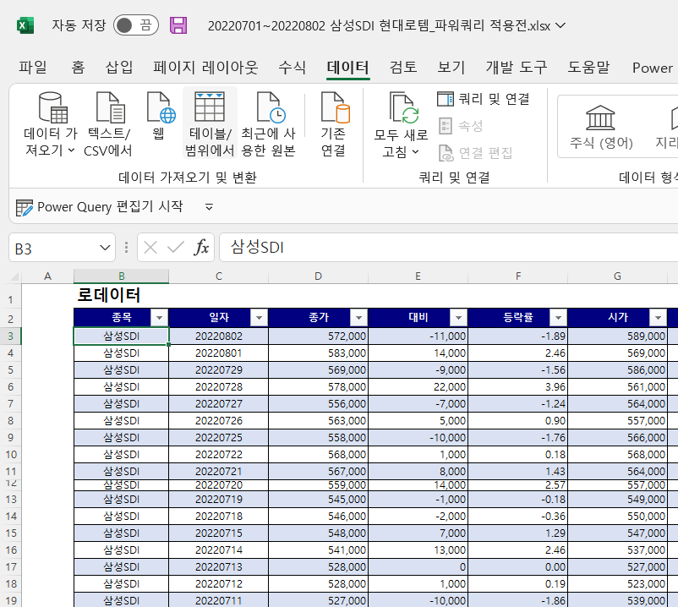Open the 파일 menu tab
Screen dimensions: 678x607
pos(33,68)
